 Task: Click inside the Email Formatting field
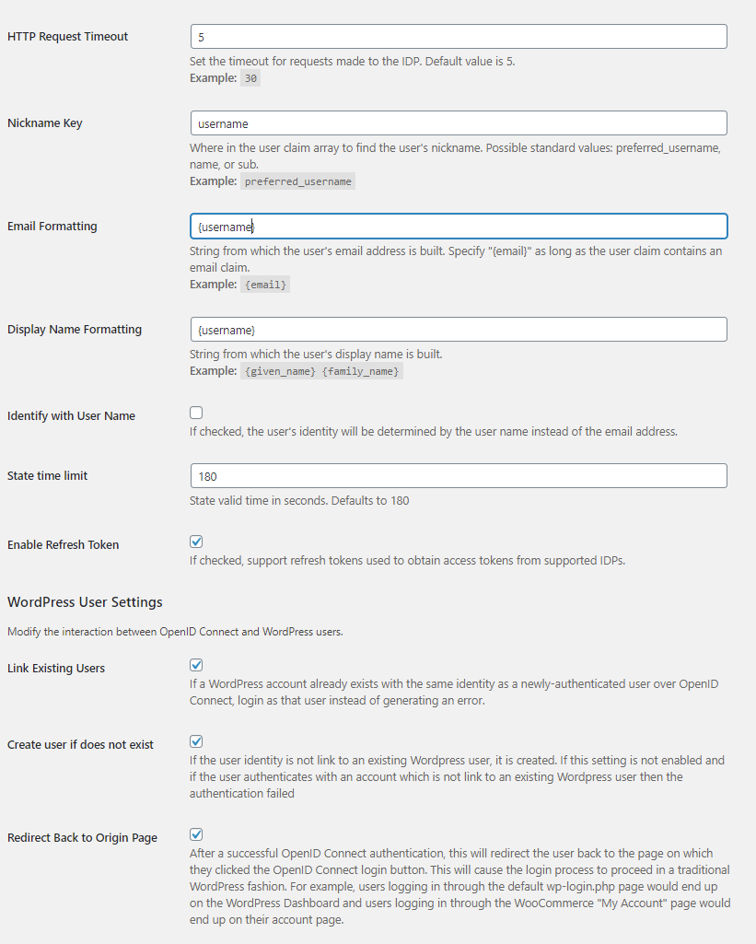click(x=458, y=227)
